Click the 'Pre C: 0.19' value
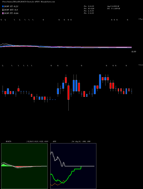The image size is (143, 189). (89, 13)
